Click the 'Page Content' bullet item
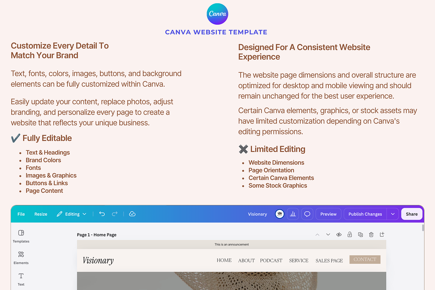This screenshot has height=290, width=435. 44,191
